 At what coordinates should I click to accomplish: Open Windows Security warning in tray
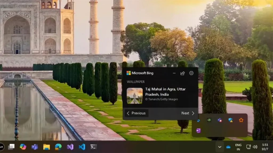(230, 120)
